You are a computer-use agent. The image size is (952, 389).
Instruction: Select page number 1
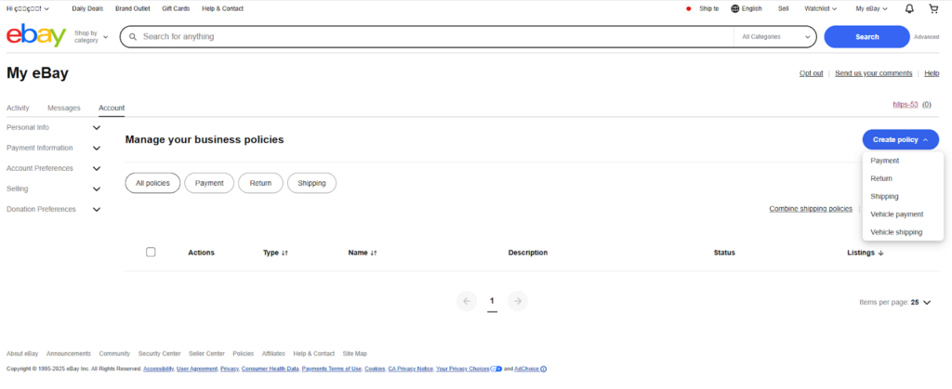click(x=492, y=301)
